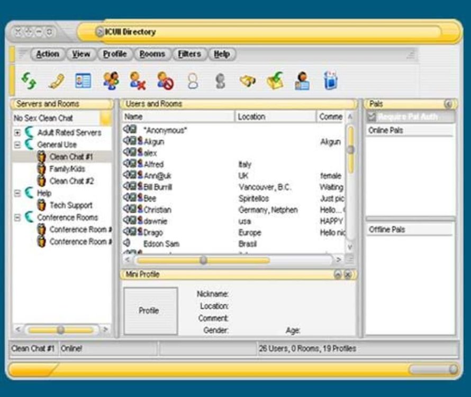Click the user list scroll-down arrow
Viewport: 471px width, 397px height.
[350, 247]
